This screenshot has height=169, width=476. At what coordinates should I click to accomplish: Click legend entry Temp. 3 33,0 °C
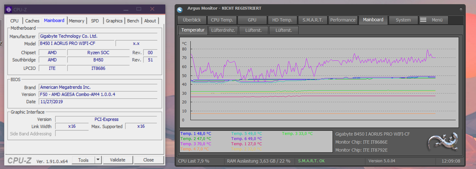coord(297,133)
